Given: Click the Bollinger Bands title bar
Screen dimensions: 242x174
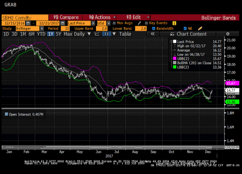Looking at the screenshot, I should click(195, 17).
